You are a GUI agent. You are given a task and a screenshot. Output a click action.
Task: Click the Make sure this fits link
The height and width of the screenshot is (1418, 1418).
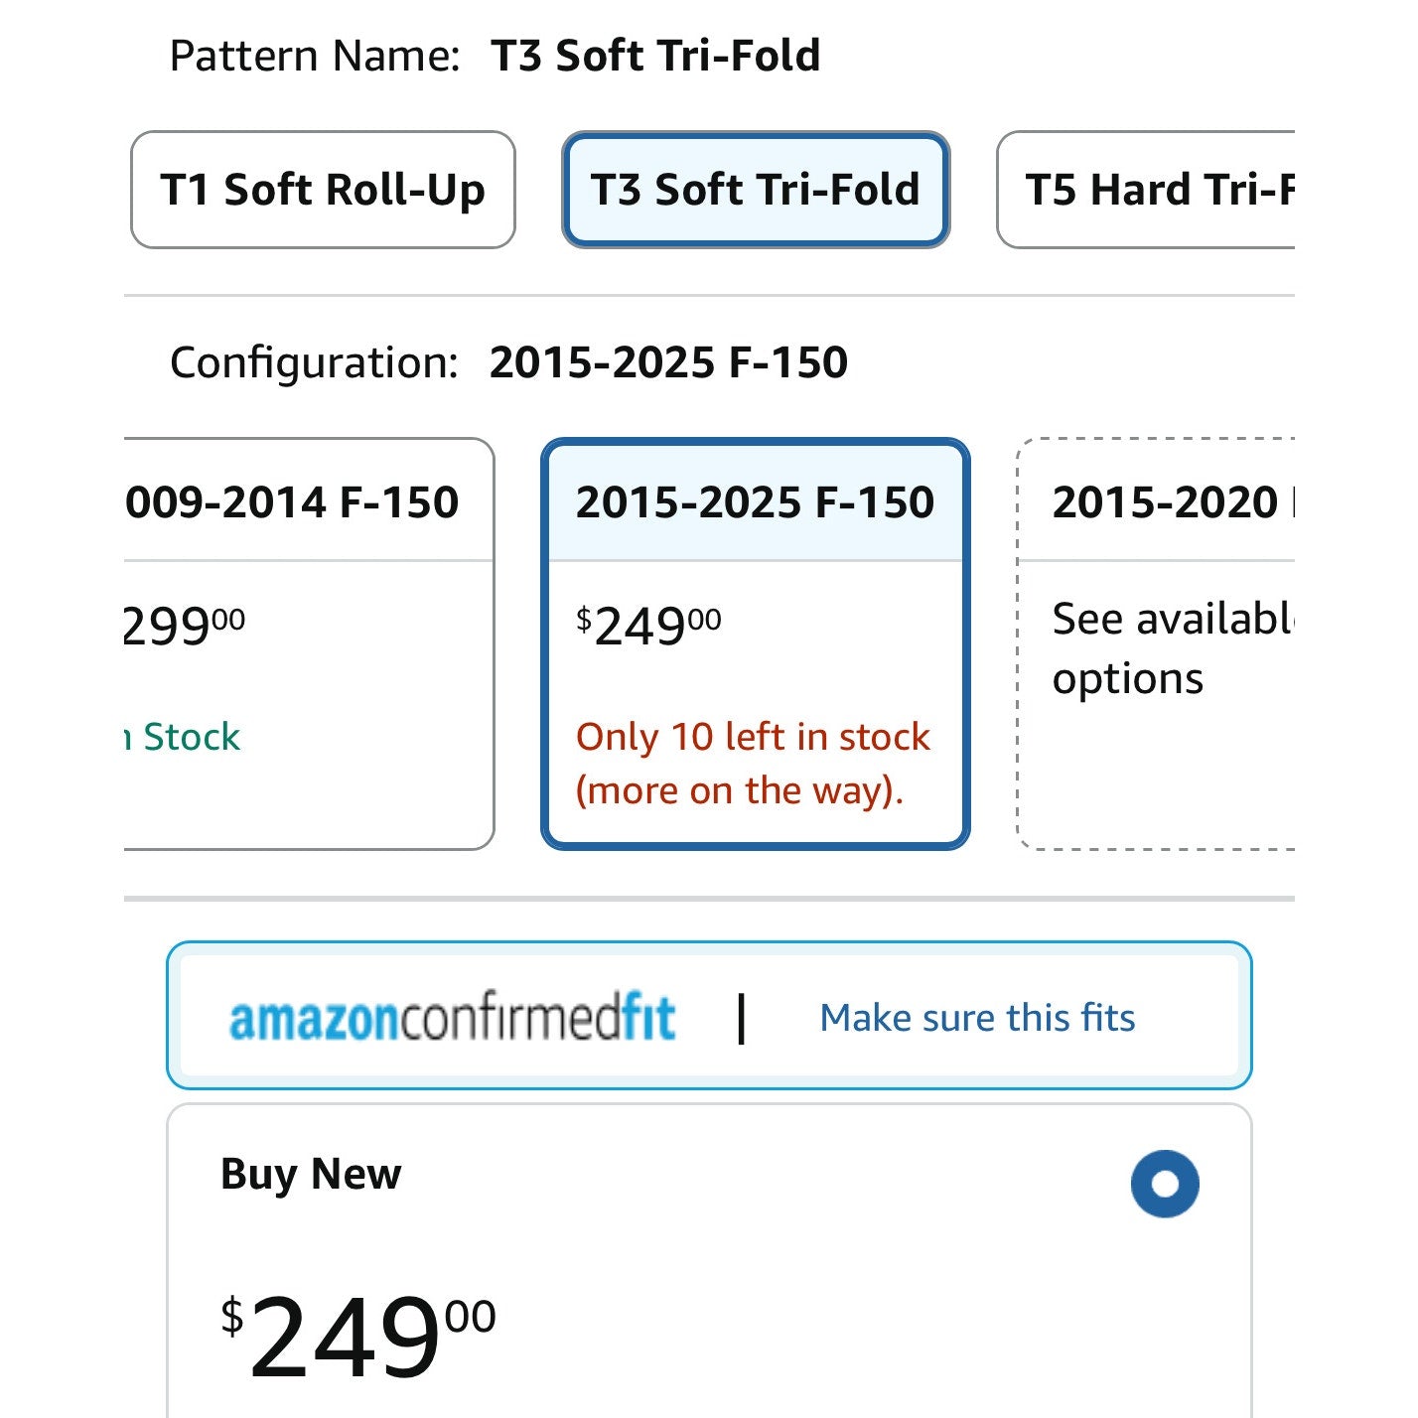pos(977,1018)
